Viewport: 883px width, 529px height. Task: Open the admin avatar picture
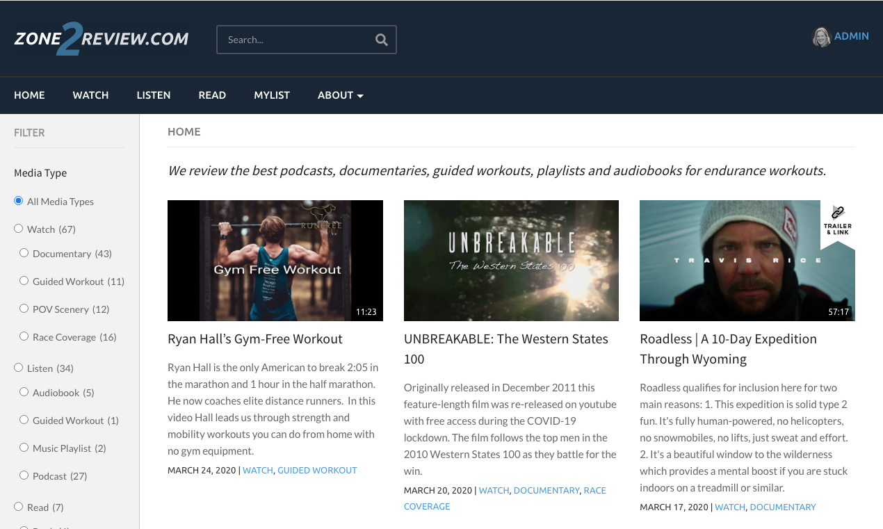tap(821, 37)
